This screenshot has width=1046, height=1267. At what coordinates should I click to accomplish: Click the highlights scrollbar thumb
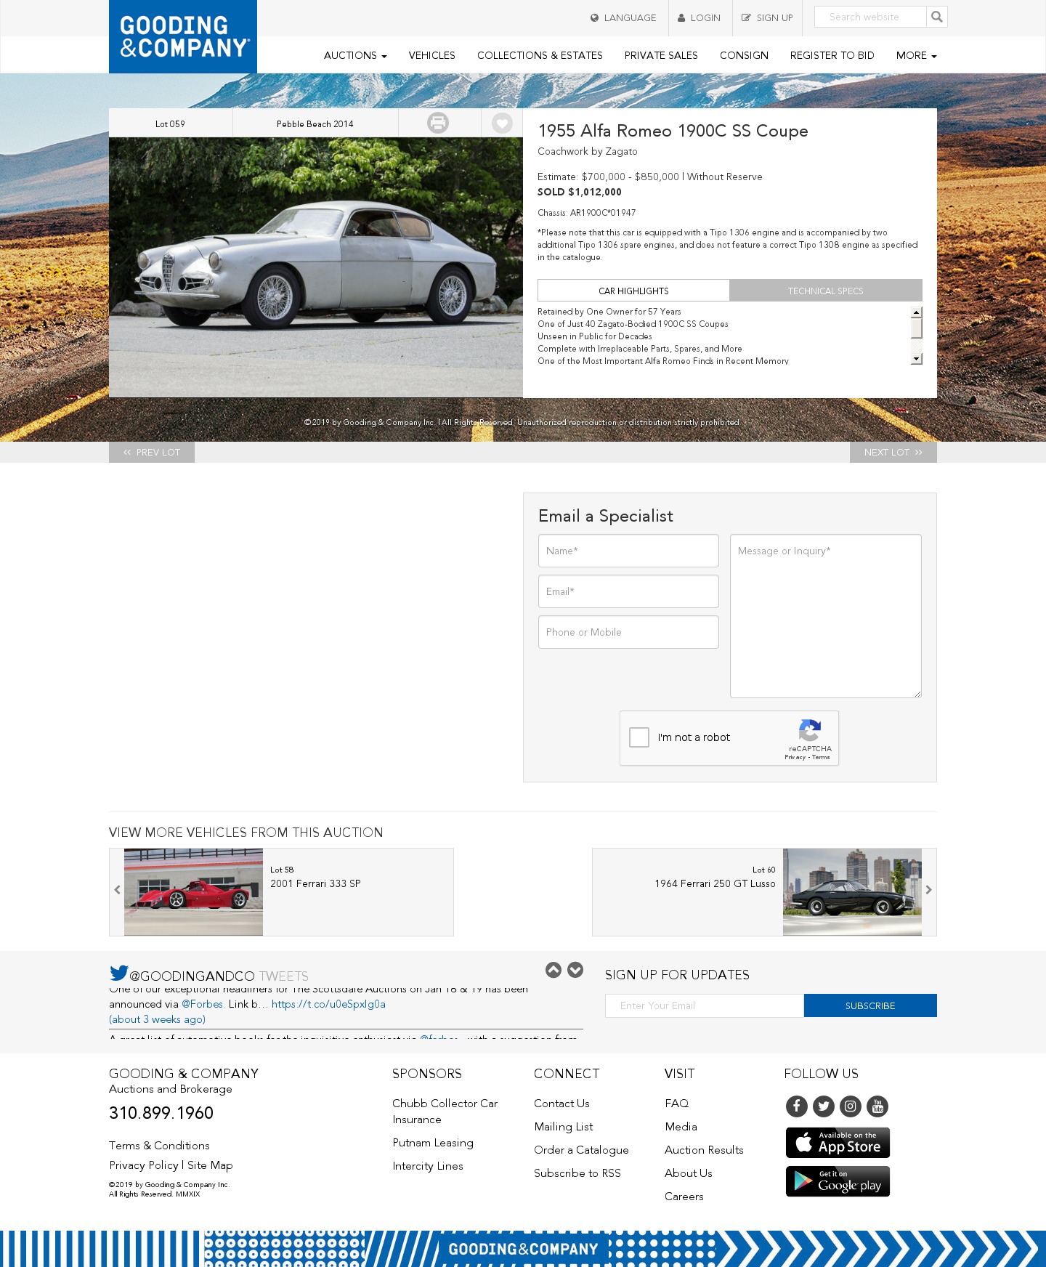pyautogui.click(x=917, y=328)
